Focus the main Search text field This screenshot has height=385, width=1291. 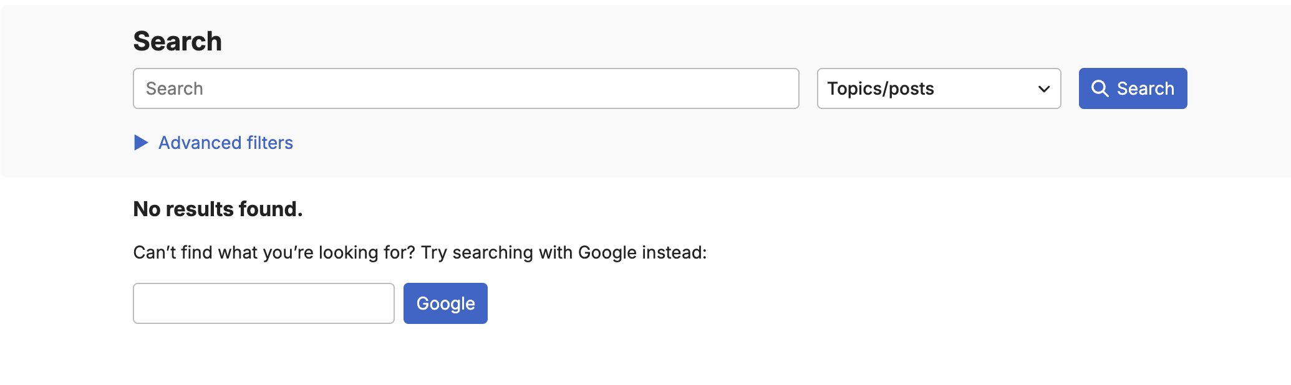point(465,88)
